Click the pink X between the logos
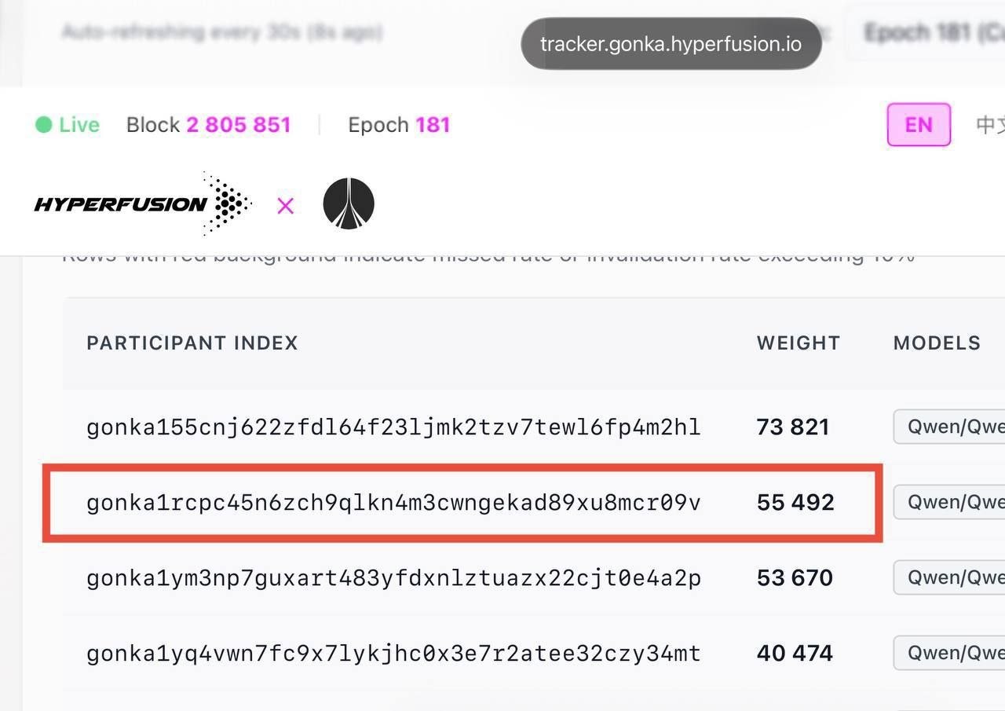The height and width of the screenshot is (711, 1005). point(285,206)
